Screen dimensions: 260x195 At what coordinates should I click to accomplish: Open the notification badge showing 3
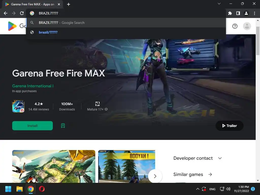[253, 189]
